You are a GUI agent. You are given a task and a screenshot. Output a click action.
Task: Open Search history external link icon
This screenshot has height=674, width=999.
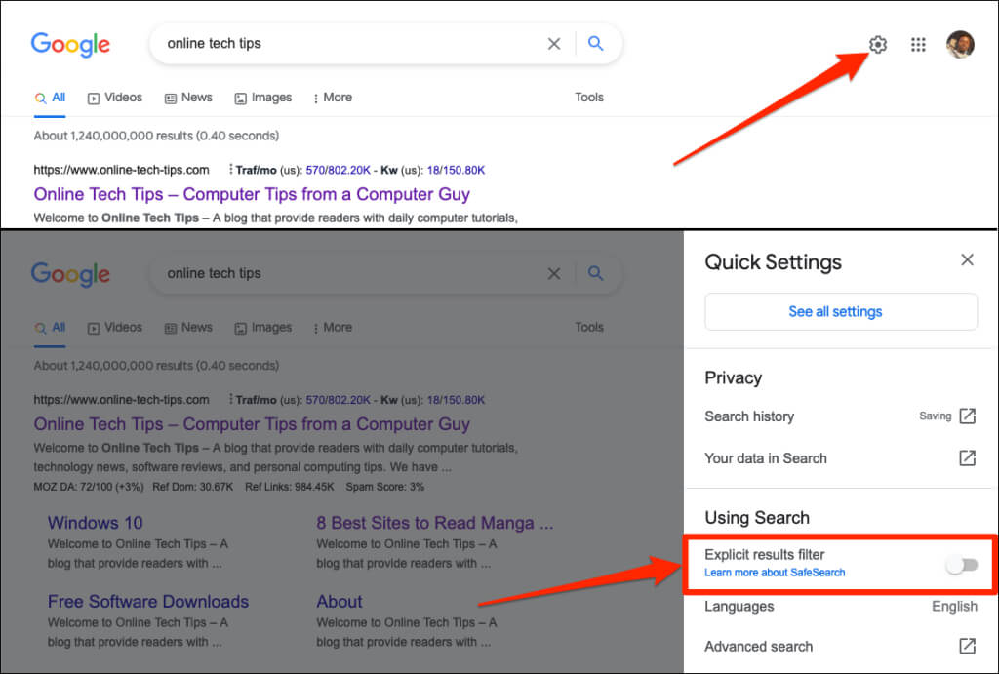(x=967, y=416)
